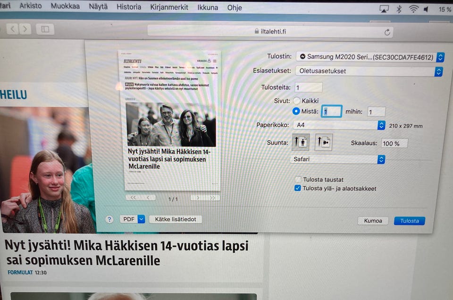Select landscape orientation icon
The height and width of the screenshot is (300, 453).
click(323, 142)
